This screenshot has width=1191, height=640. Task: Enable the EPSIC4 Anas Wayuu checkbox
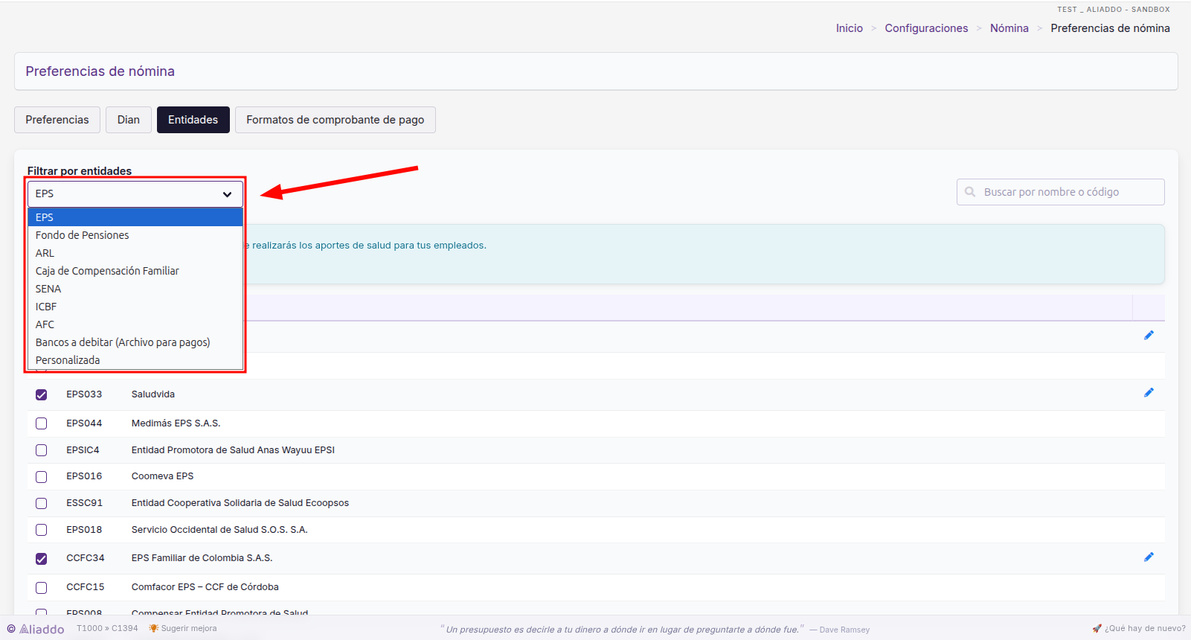(x=42, y=450)
